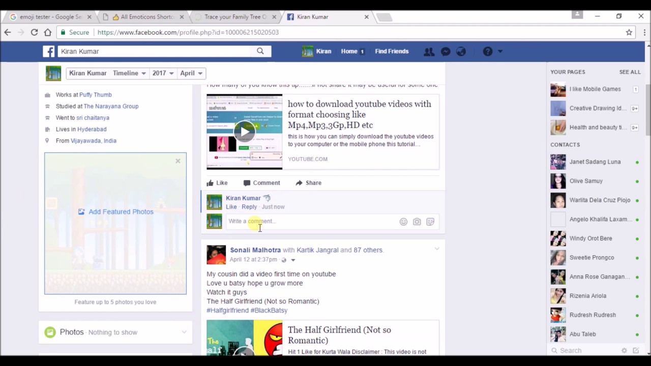This screenshot has height=366, width=651.
Task: Click the Facebook logo
Action: tap(49, 51)
